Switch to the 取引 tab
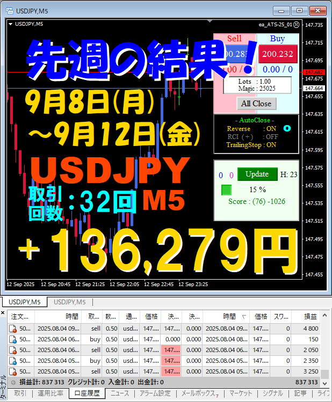Screen dimensions: 332x402 (20, 393)
